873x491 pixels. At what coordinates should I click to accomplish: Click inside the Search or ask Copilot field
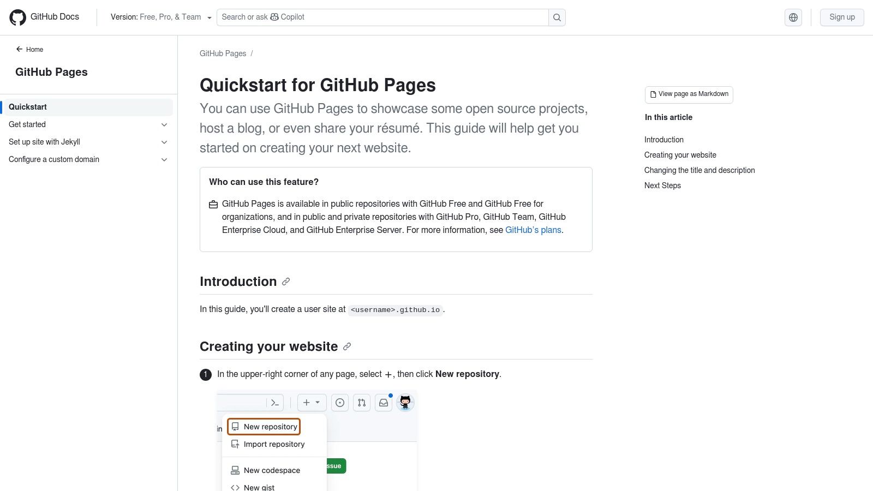click(x=382, y=17)
